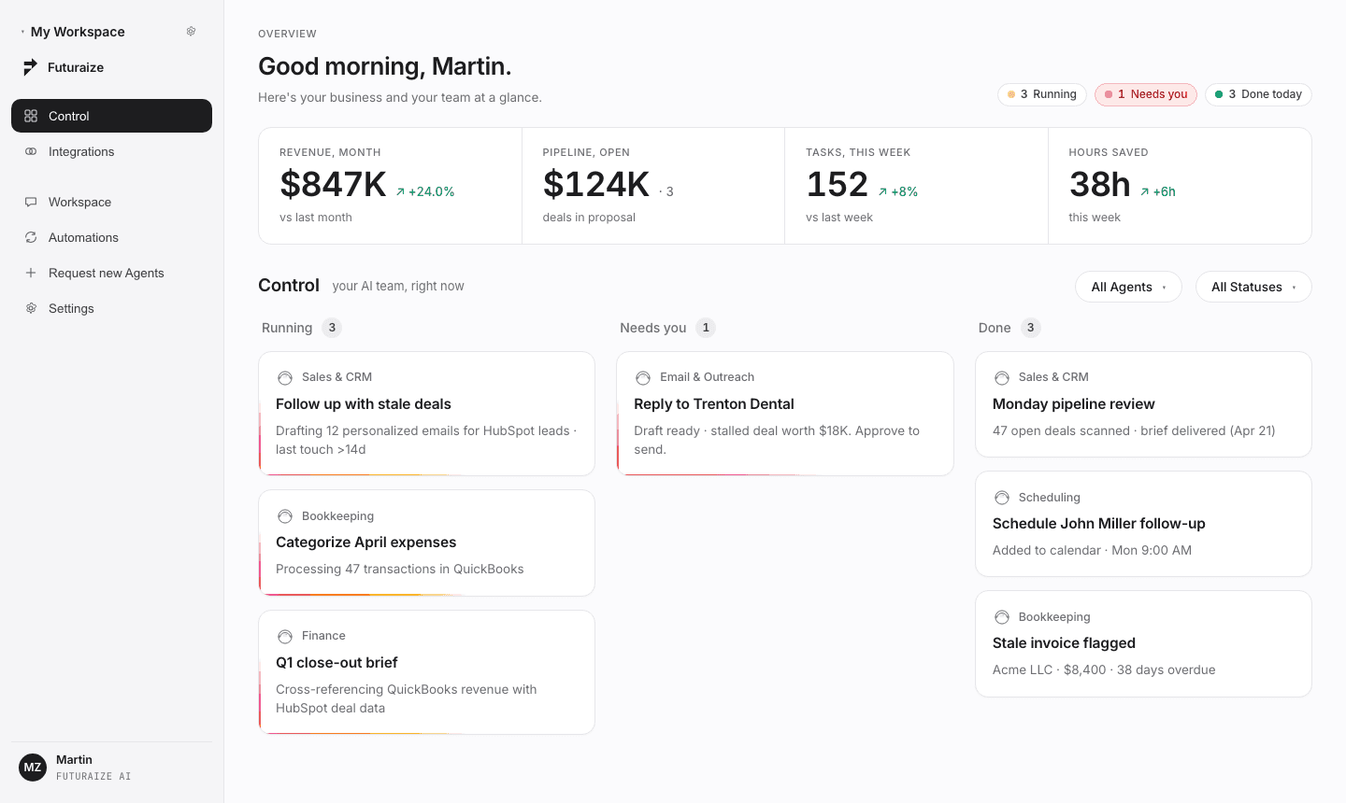Click the Needs you column count badge
Viewport: 1346px width, 803px height.
coord(706,328)
